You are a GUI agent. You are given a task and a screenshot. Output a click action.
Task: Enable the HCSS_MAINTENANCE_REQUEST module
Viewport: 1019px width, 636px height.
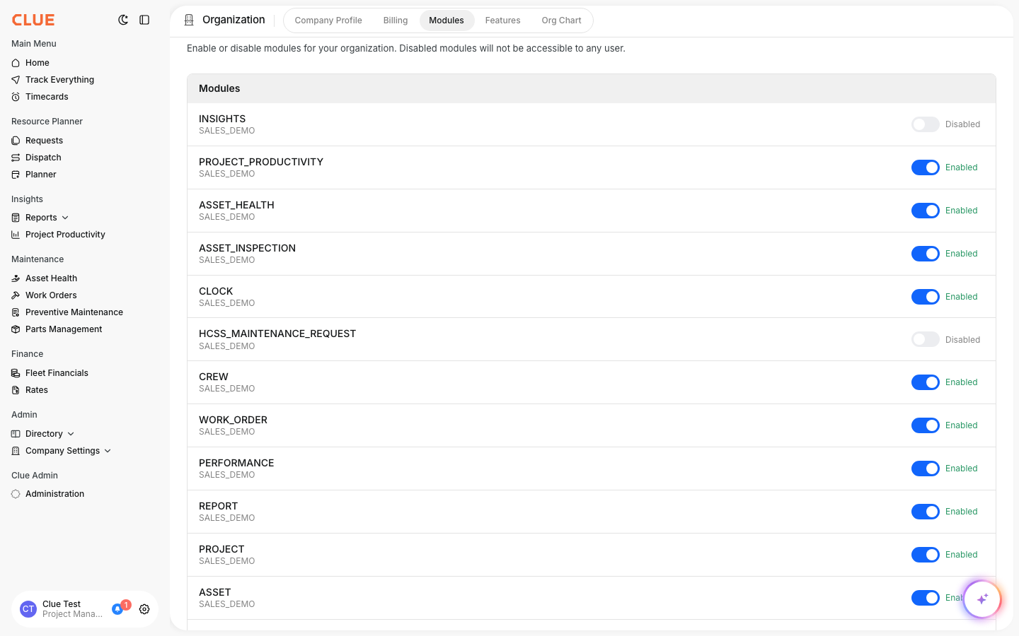[925, 339]
